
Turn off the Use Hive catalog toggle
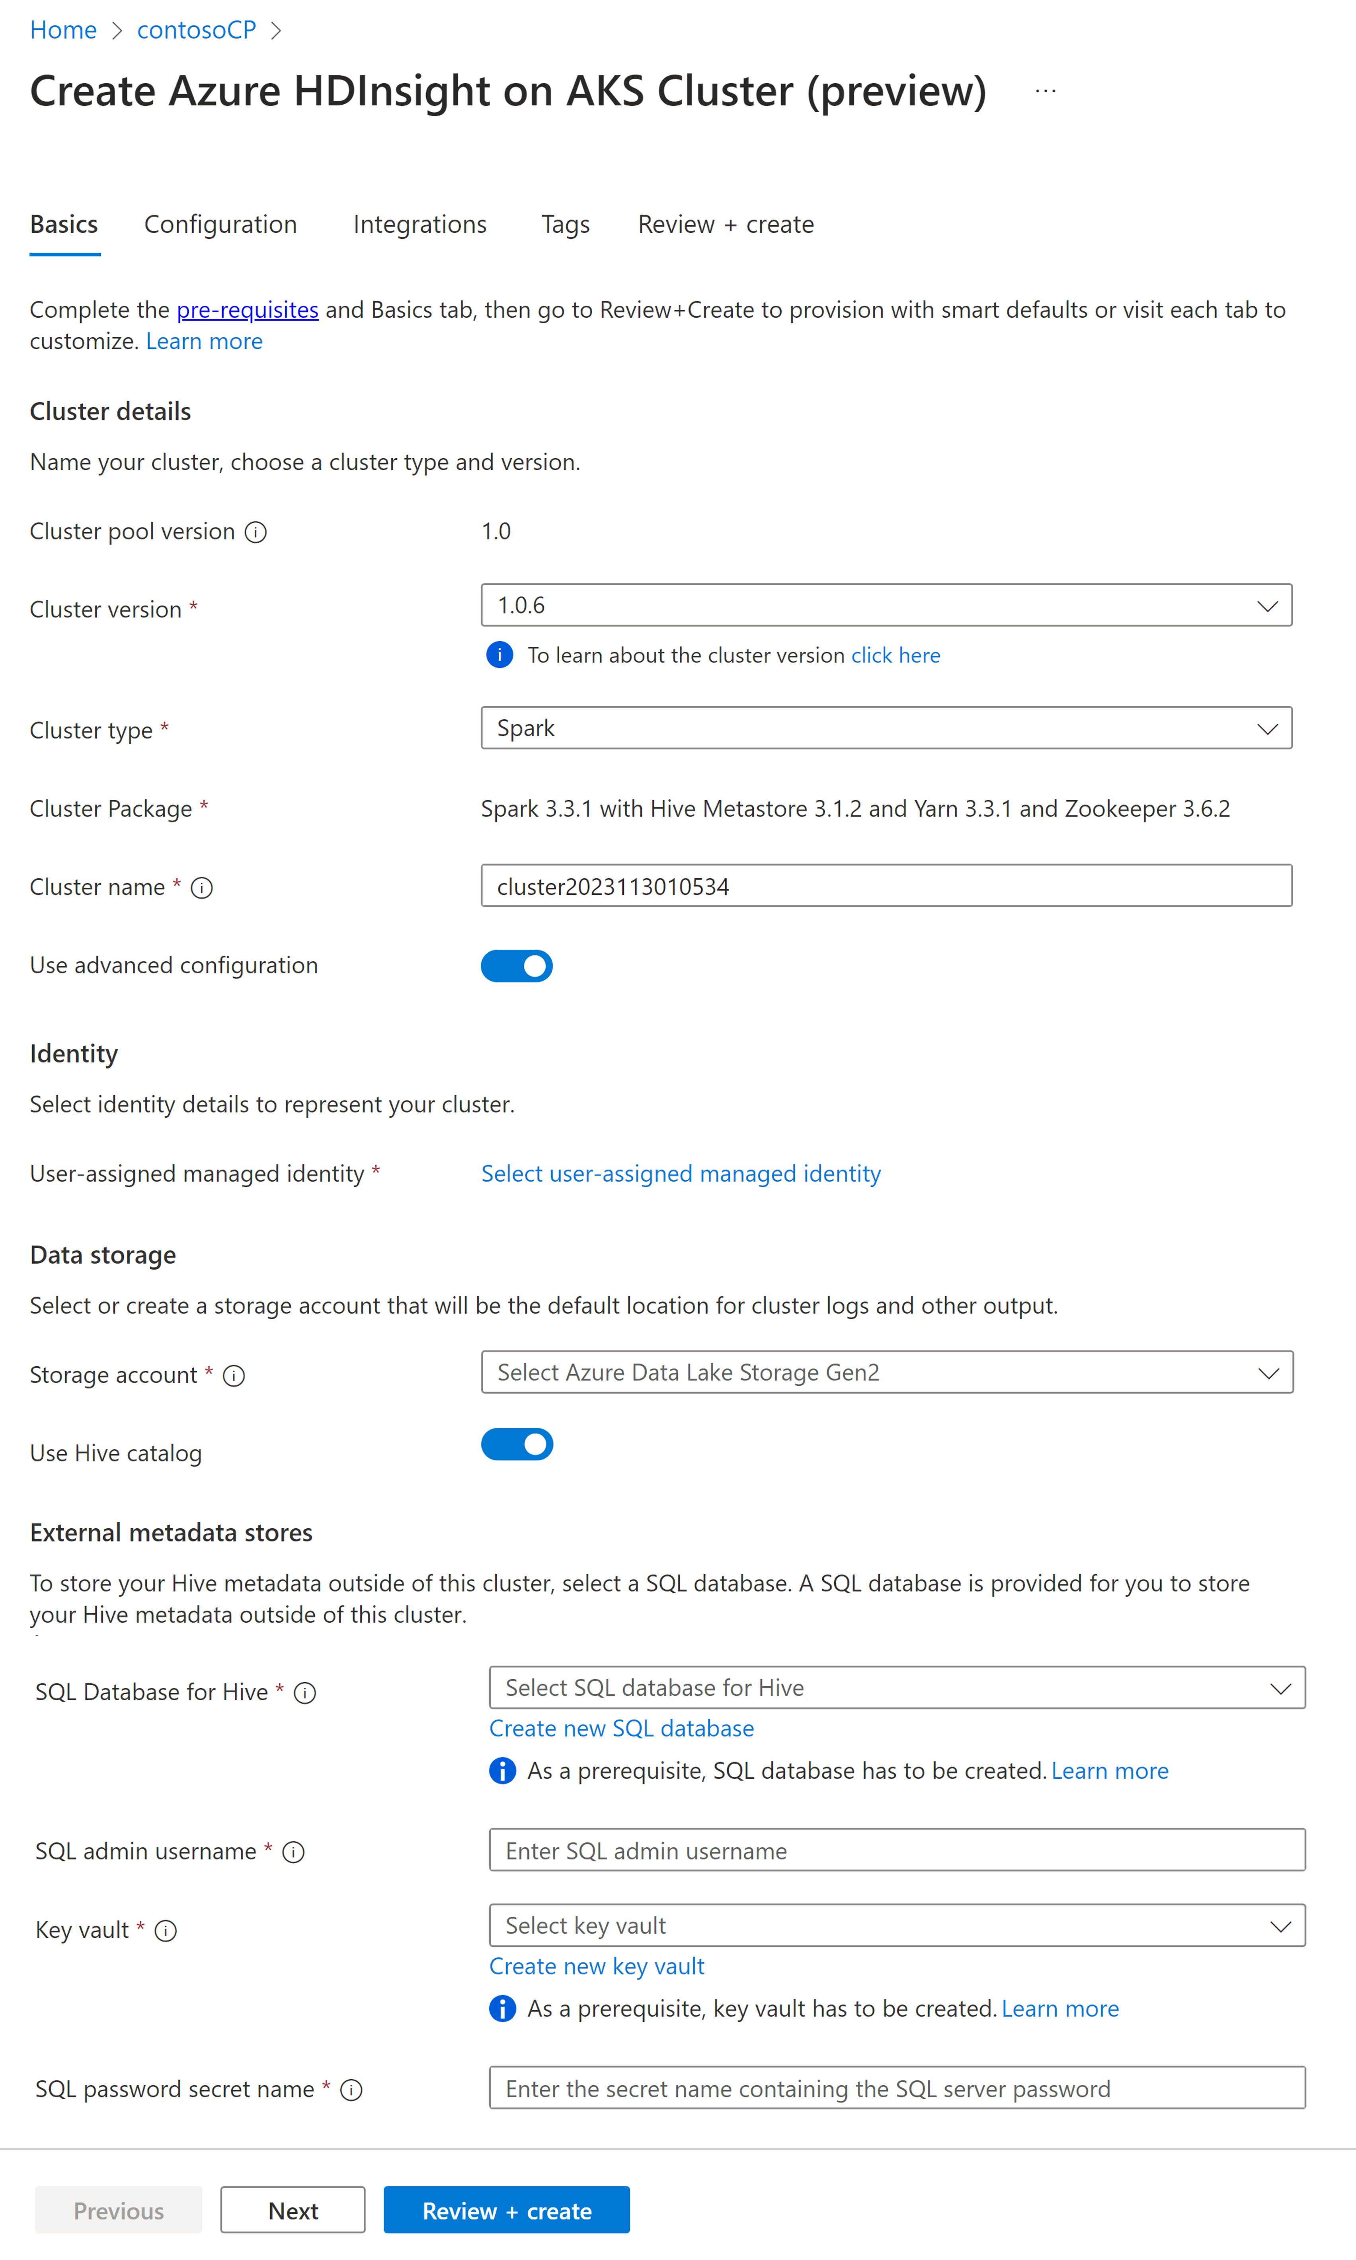coord(517,1444)
